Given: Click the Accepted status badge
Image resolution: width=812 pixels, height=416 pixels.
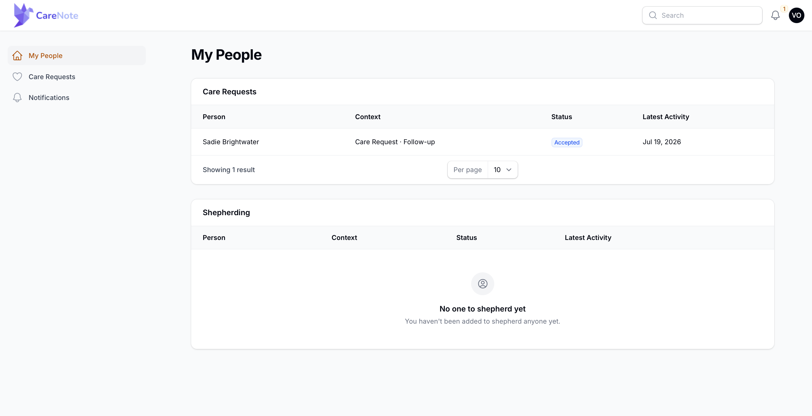Looking at the screenshot, I should (566, 142).
